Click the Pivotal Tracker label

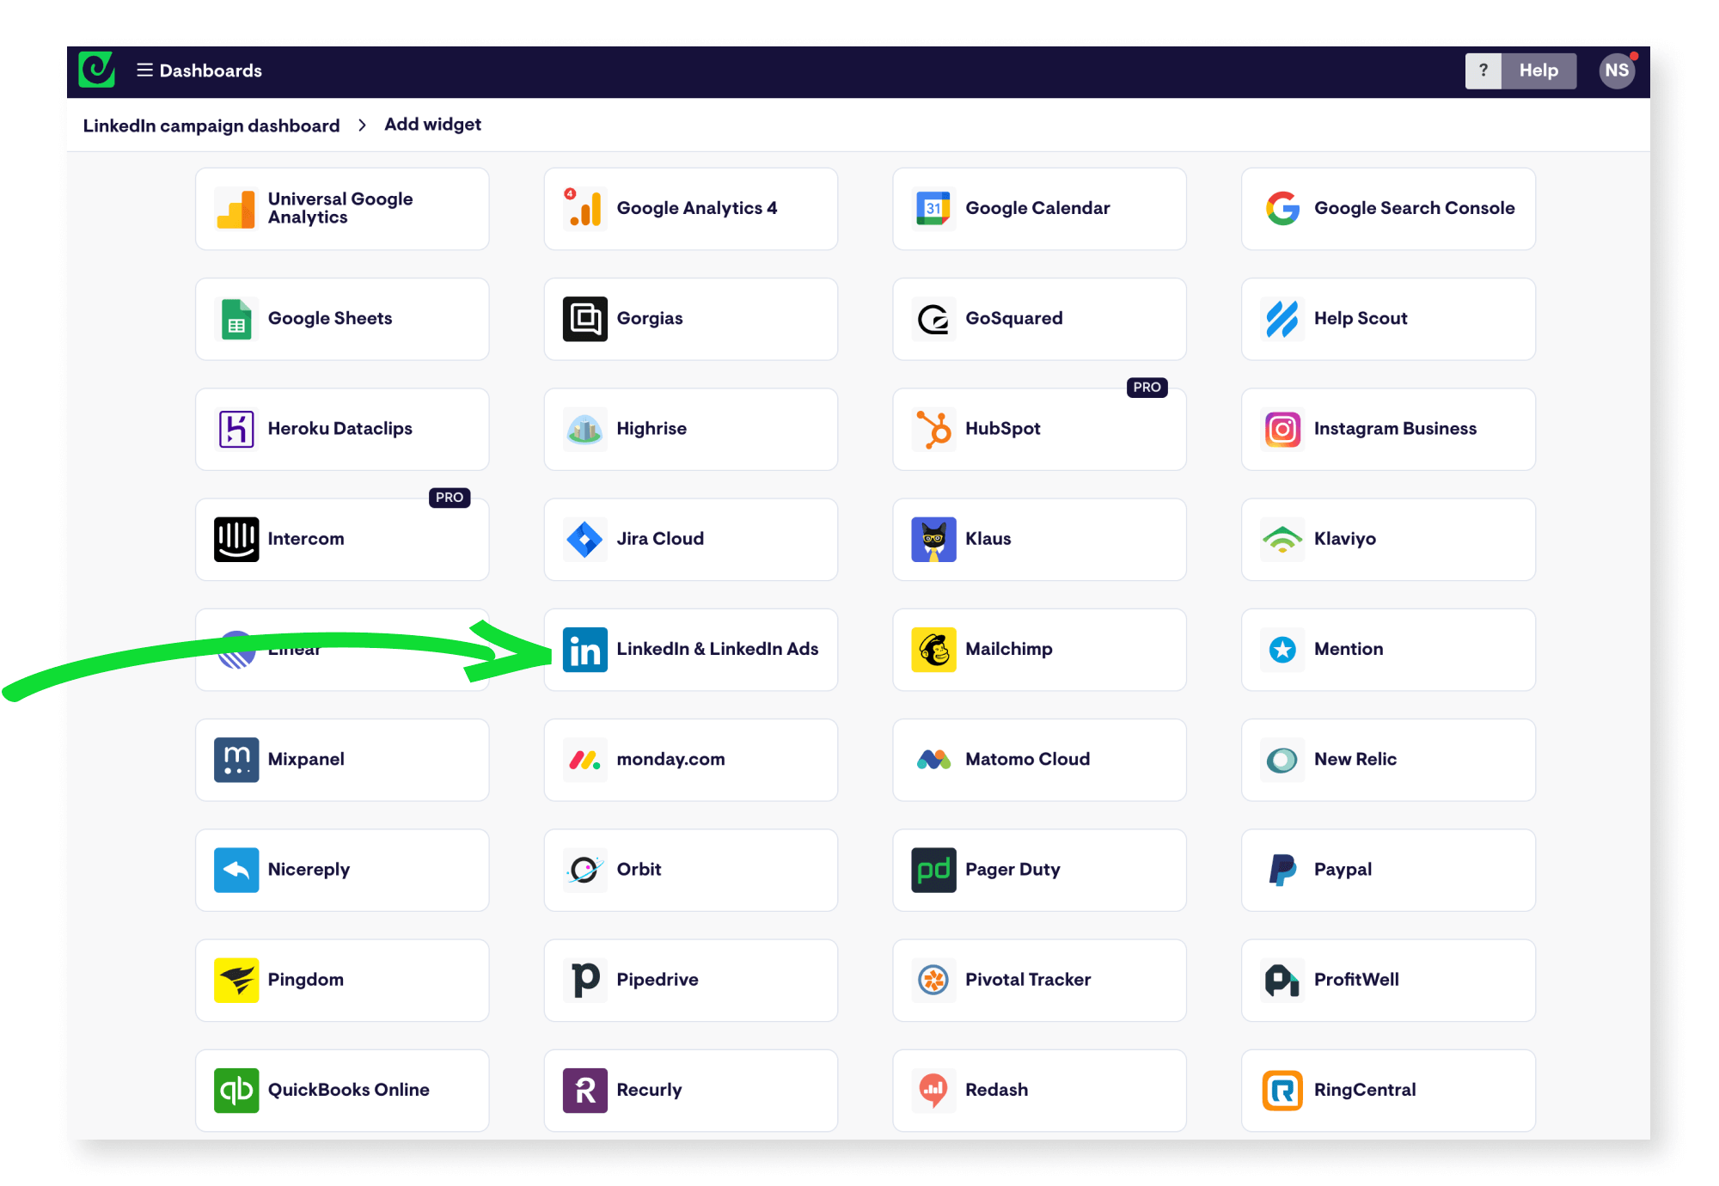1028,980
